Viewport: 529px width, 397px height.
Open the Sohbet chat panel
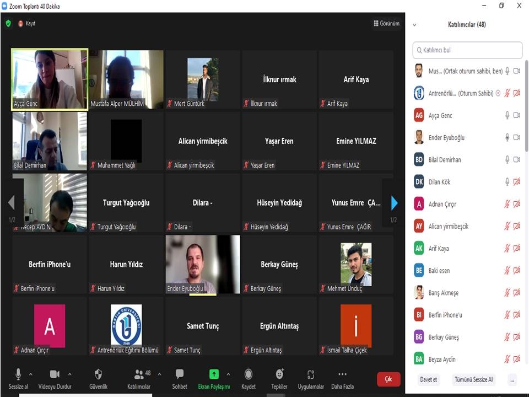(179, 374)
